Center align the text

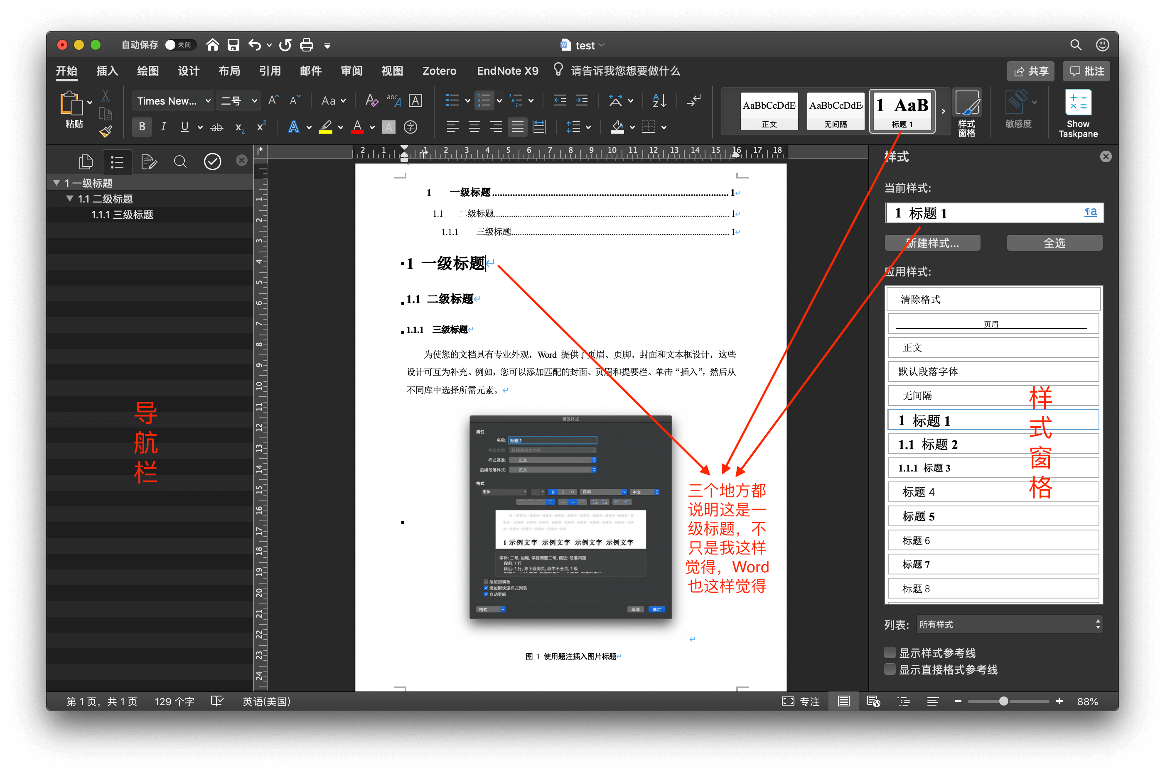click(474, 127)
